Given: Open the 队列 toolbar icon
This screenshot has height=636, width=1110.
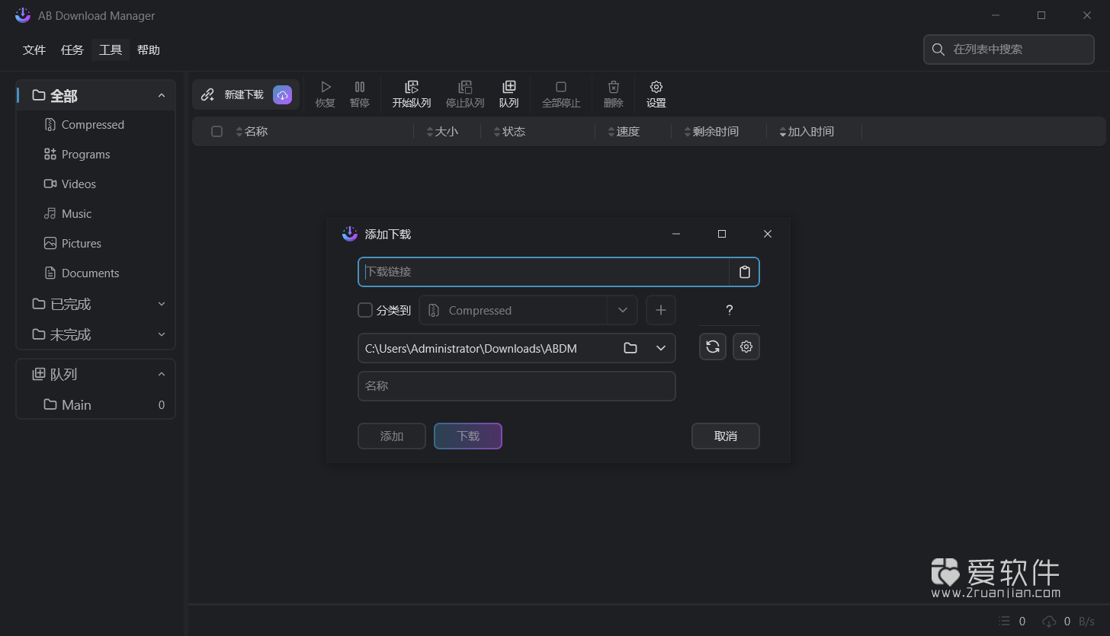Looking at the screenshot, I should 508,87.
